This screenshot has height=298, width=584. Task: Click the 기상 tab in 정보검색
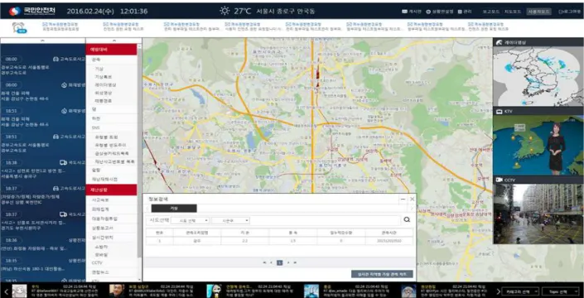click(x=174, y=209)
